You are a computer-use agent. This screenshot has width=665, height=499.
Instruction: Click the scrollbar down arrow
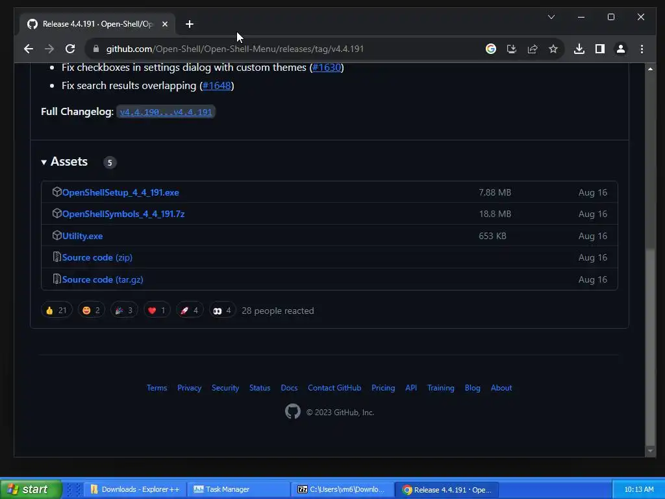click(650, 451)
